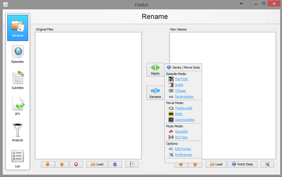Image resolution: width=282 pixels, height=177 pixels.
Task: Click the Edit Format abc icon
Action: (x=171, y=149)
